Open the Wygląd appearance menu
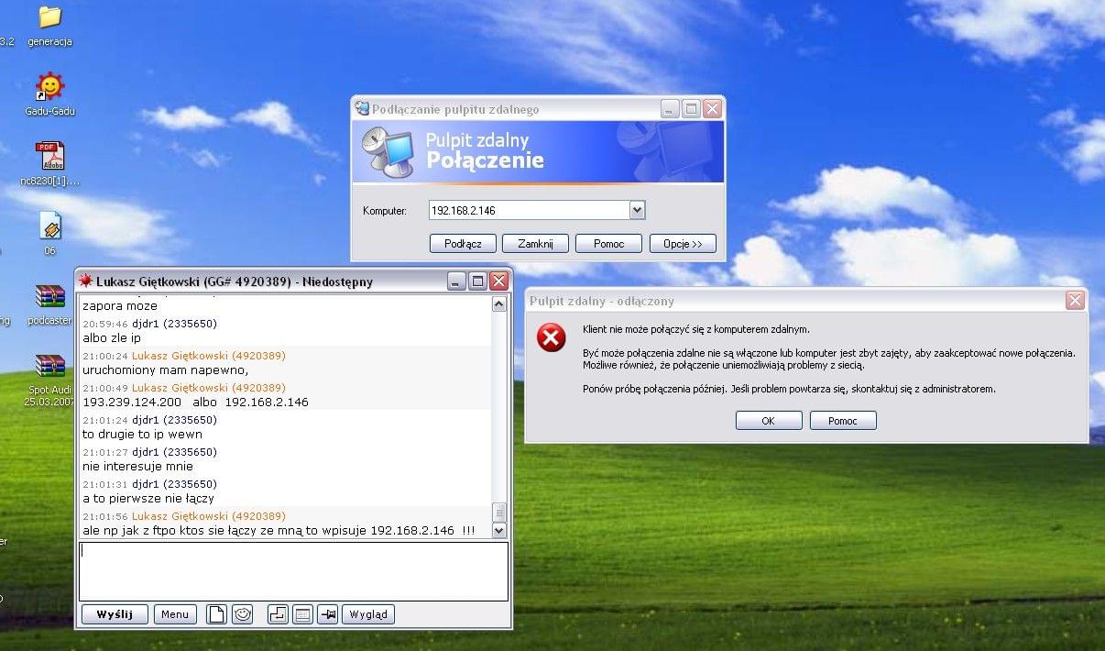This screenshot has height=651, width=1105. point(368,614)
